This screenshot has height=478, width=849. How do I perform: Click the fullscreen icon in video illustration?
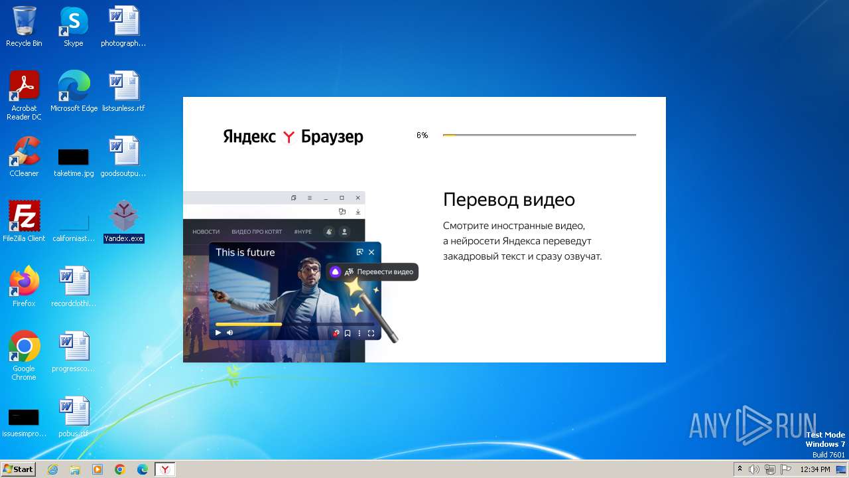[371, 333]
